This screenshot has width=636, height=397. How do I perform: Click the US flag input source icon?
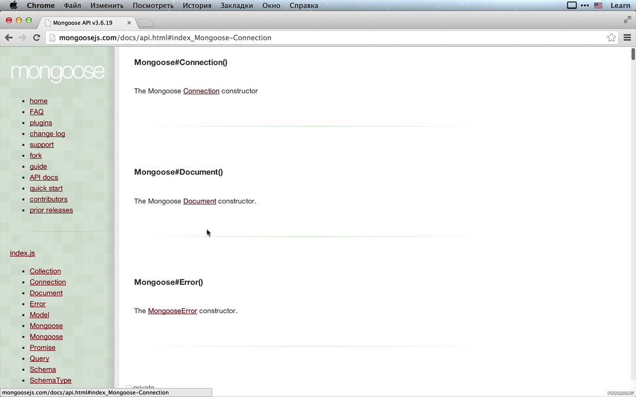598,5
